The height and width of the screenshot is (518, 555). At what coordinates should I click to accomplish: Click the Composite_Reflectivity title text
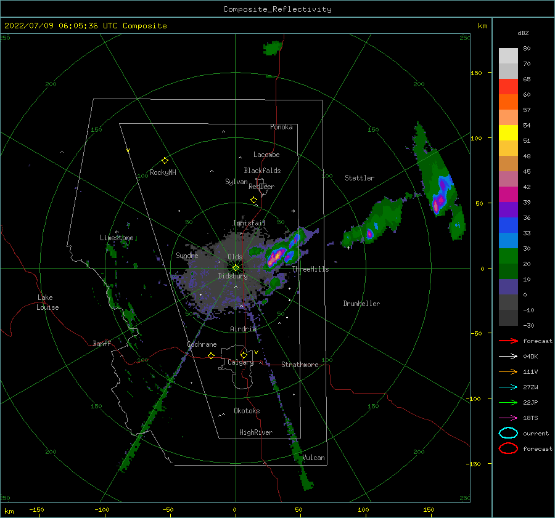coord(277,9)
